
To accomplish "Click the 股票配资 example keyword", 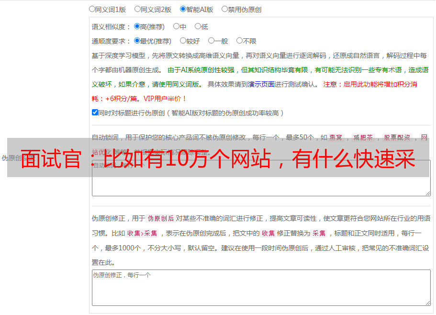I will 397,137.
